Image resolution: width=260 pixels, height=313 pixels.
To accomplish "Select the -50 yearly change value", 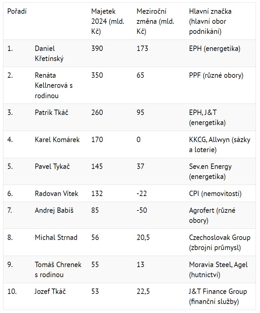I will pos(142,210).
